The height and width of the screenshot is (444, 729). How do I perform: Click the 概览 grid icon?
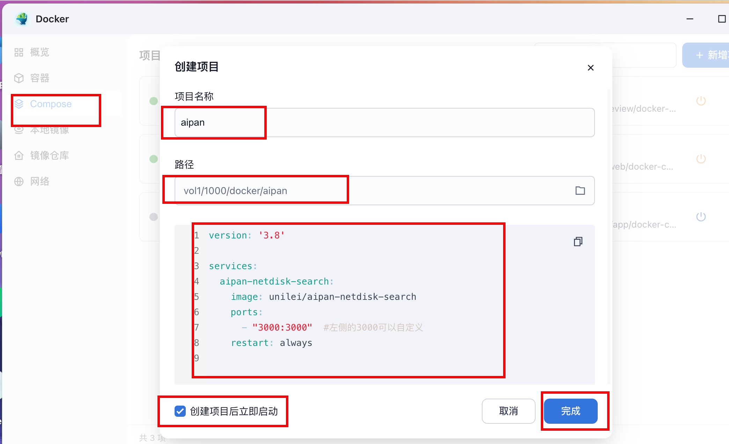(19, 52)
